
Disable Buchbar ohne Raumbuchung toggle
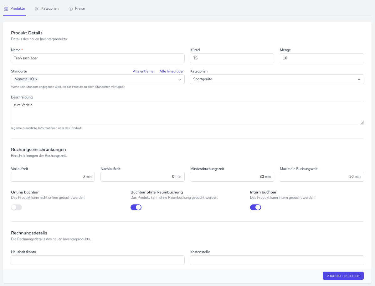136,207
